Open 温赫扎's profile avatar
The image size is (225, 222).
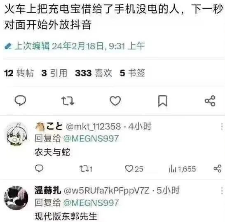[x=16, y=198]
